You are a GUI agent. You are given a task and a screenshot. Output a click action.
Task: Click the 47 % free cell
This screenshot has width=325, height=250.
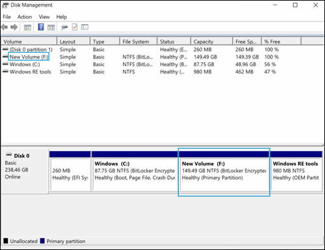(270, 71)
